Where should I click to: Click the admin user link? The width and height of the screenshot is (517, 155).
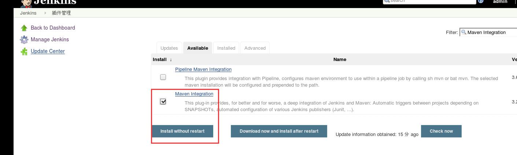click(500, 1)
